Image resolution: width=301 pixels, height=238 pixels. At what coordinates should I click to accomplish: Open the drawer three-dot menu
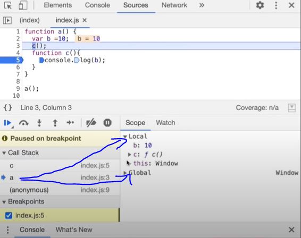coord(7,229)
